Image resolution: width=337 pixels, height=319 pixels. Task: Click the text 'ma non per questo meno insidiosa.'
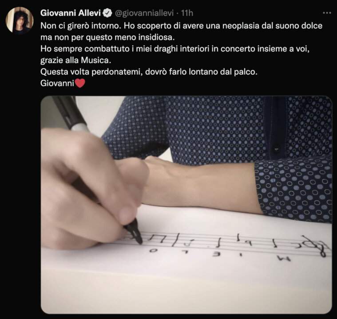tap(107, 37)
